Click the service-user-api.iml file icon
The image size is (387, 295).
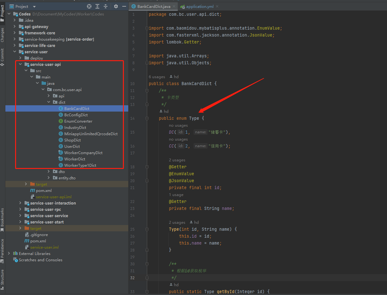tap(32, 197)
